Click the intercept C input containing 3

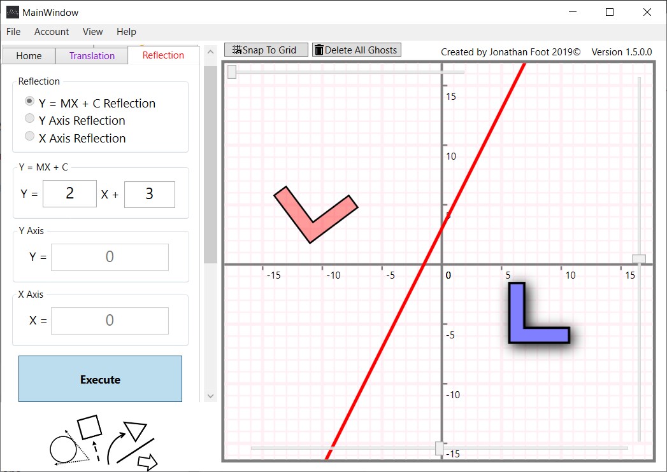click(x=149, y=194)
